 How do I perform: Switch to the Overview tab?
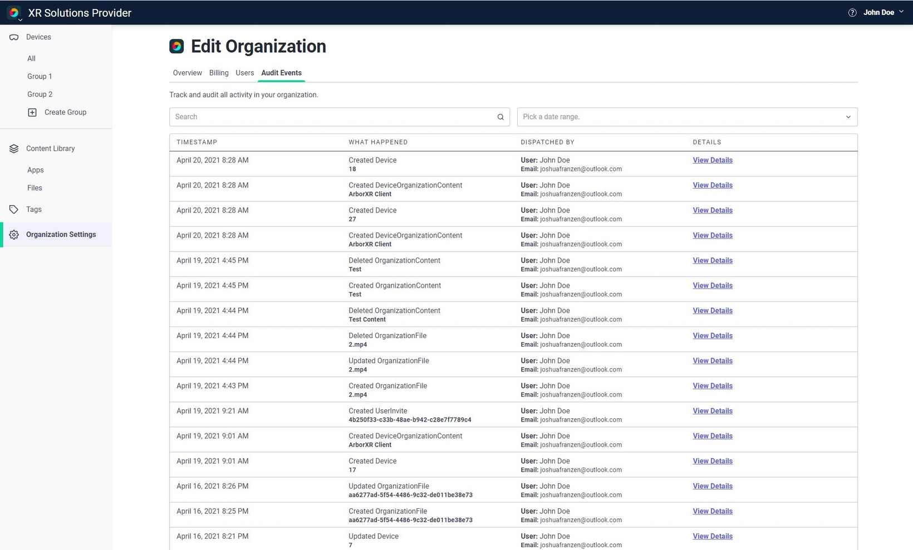(x=187, y=73)
